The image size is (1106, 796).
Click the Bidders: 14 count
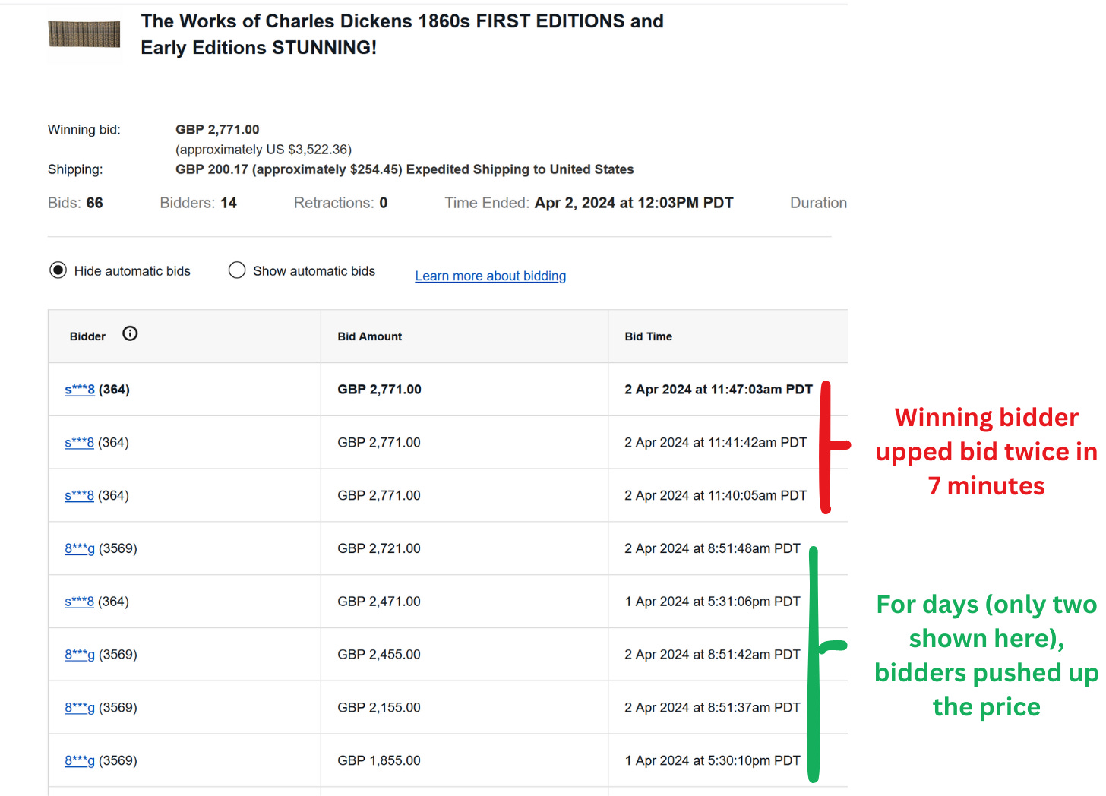click(198, 203)
